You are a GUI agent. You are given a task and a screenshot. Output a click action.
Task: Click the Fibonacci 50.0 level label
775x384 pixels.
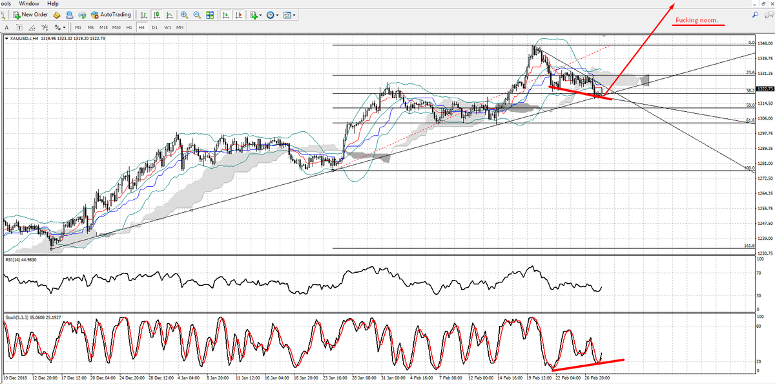coord(750,105)
